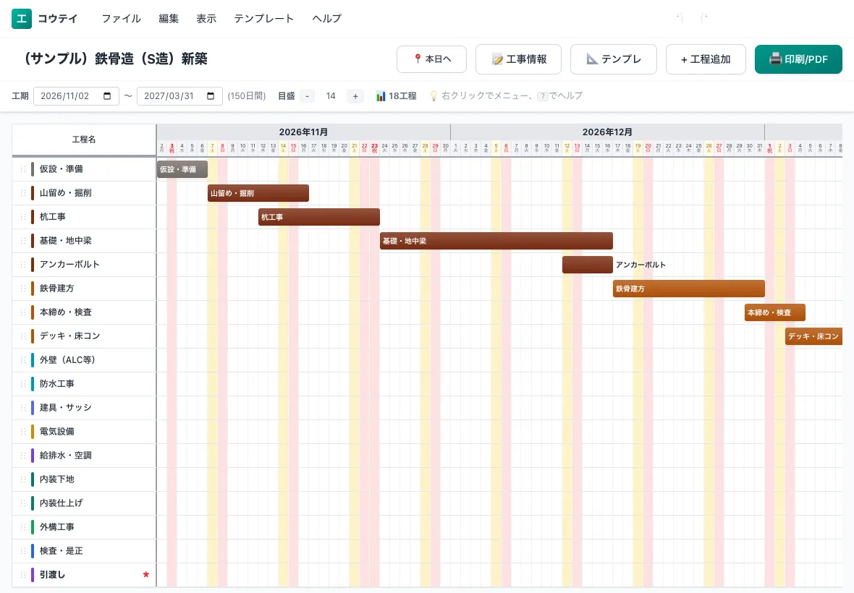
Task: Select the アンカーボルト task name in list
Action: pyautogui.click(x=69, y=265)
